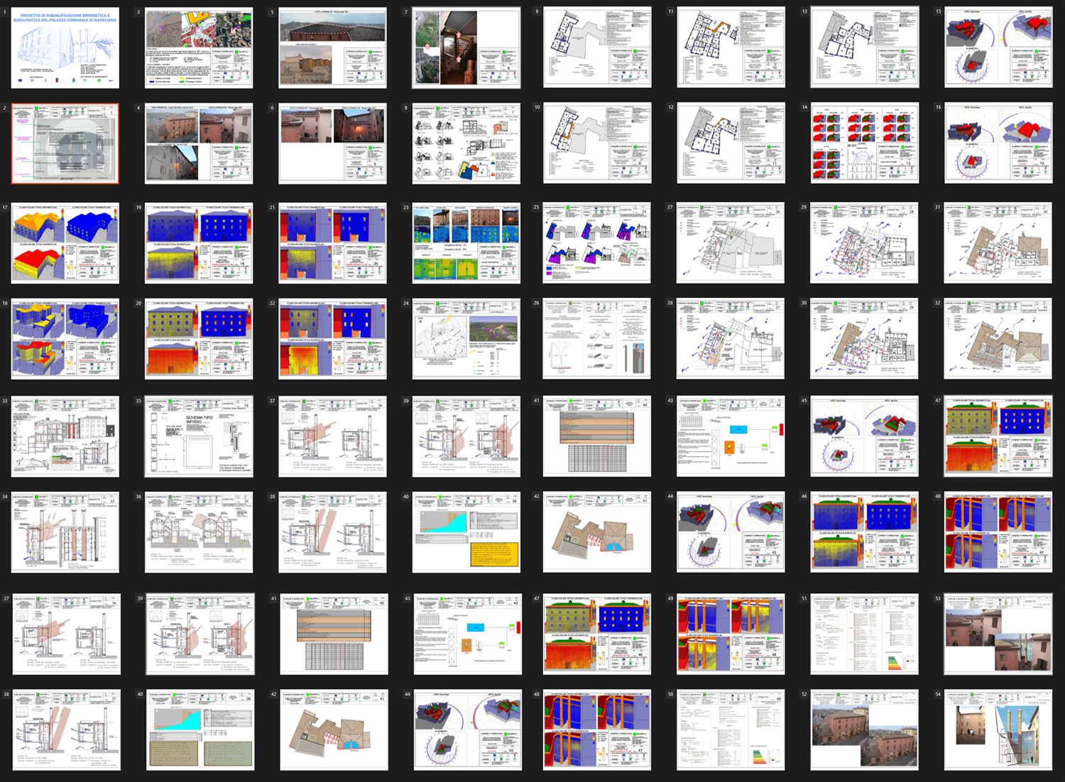Select slide 29 thumbnail
Viewport: 1065px width, 782px height.
click(865, 243)
